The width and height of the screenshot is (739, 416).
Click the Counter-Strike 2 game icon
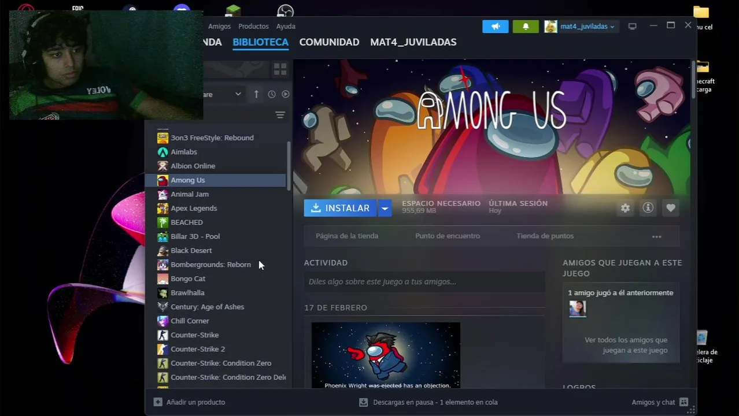pos(162,349)
